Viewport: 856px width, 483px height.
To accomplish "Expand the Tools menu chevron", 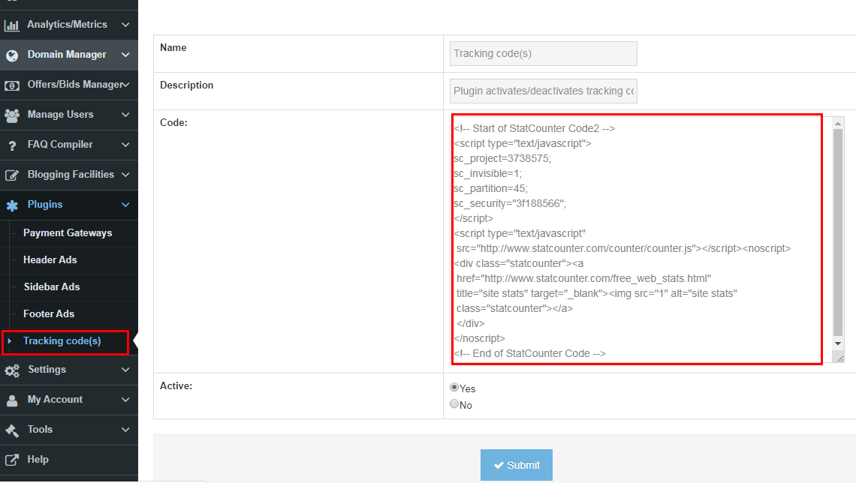I will [x=125, y=429].
